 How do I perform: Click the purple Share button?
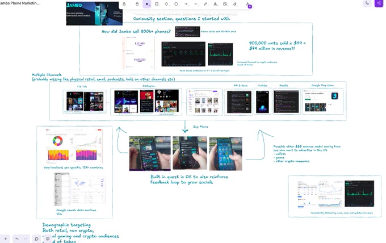point(379,3)
